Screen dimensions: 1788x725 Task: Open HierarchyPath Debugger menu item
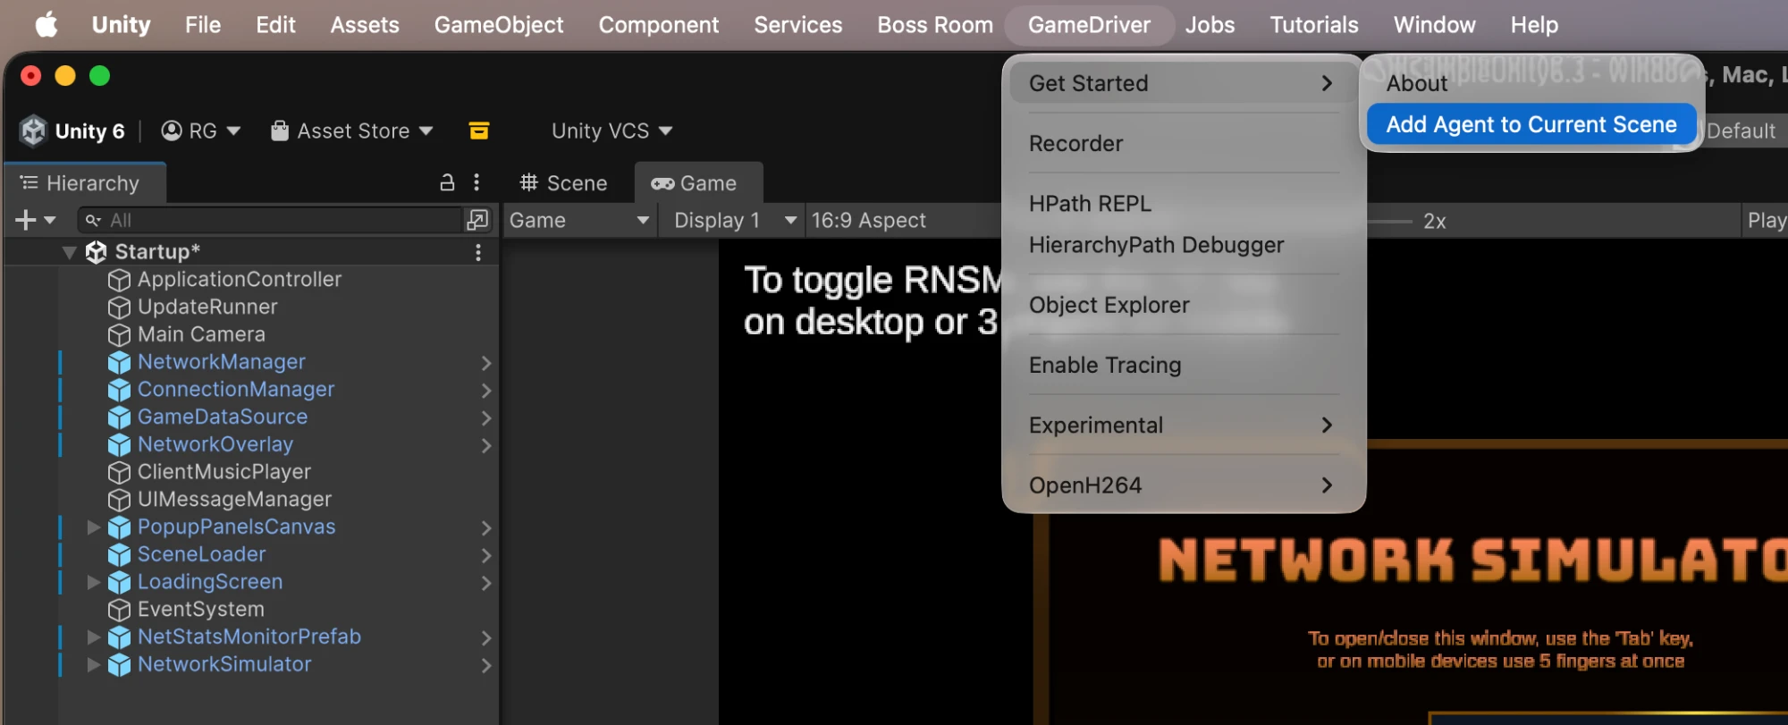pos(1183,245)
